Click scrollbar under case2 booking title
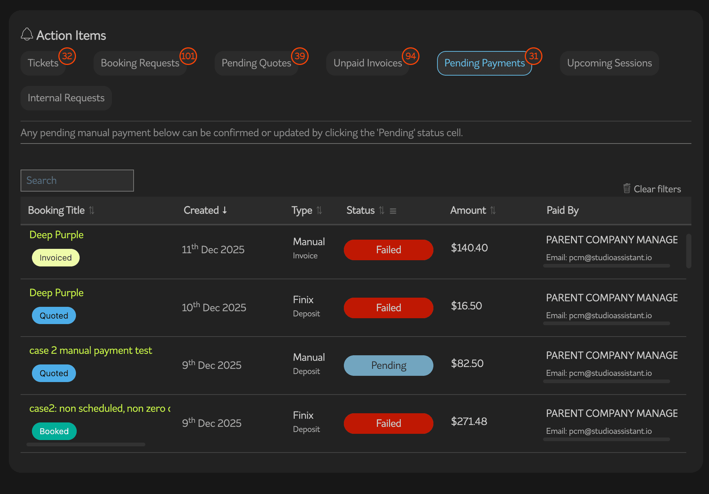The height and width of the screenshot is (494, 709). [86, 444]
